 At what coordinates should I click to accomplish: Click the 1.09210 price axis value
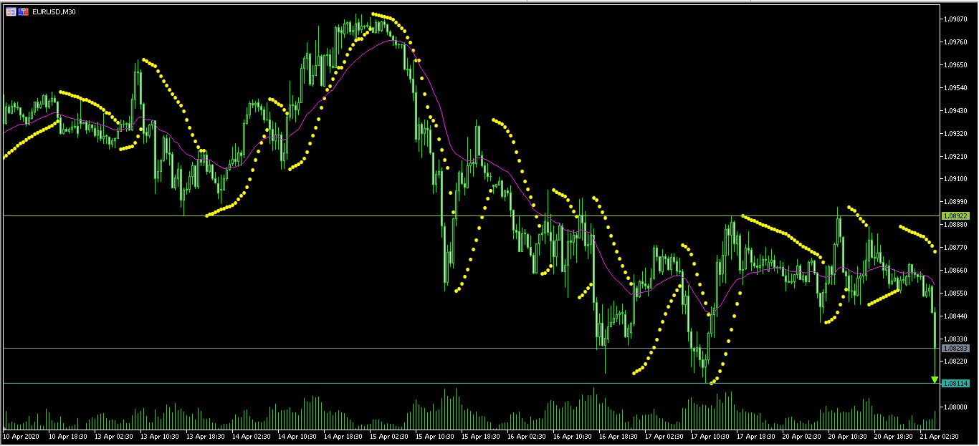pyautogui.click(x=956, y=156)
